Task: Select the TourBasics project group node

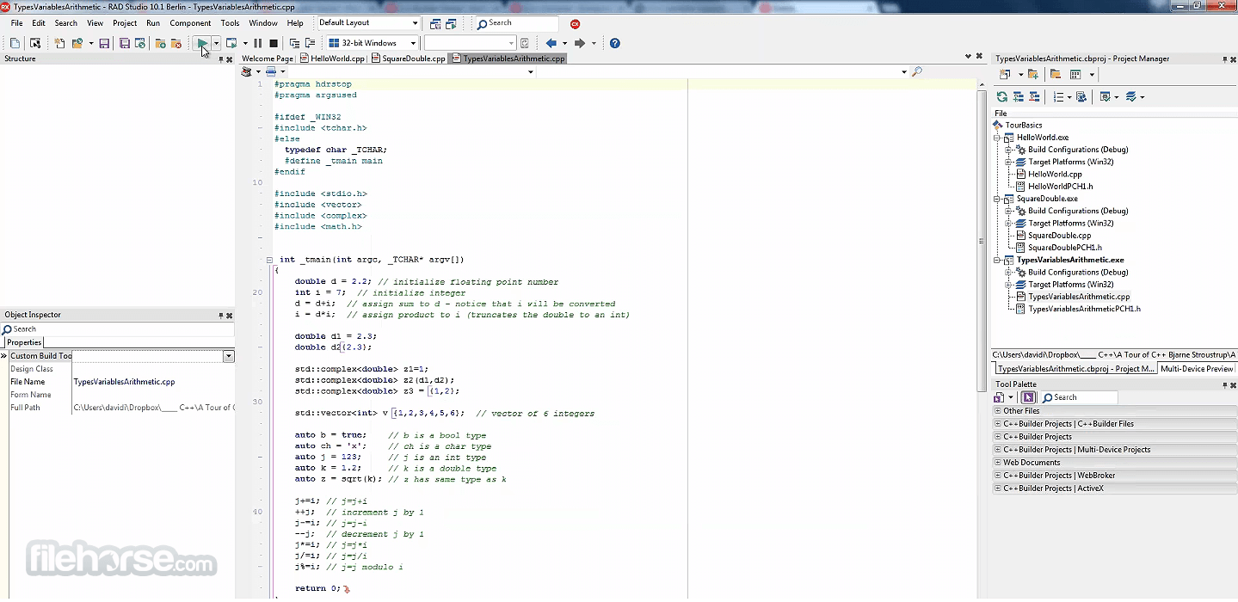Action: 1024,126
